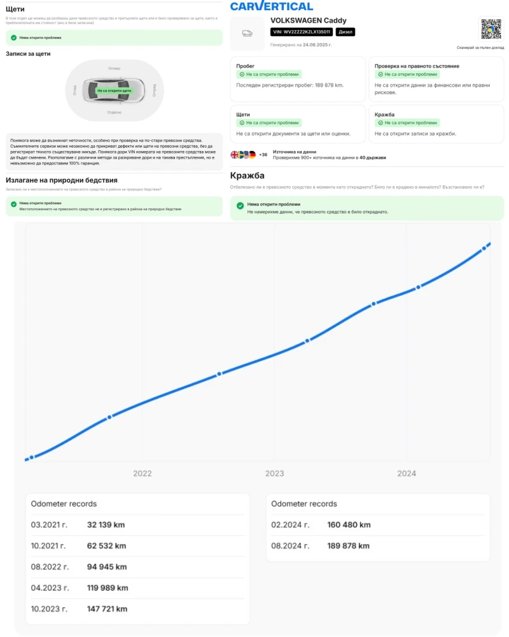This screenshot has width=509, height=637.
Task: Click the car top-view damage diagram
Action: [115, 90]
